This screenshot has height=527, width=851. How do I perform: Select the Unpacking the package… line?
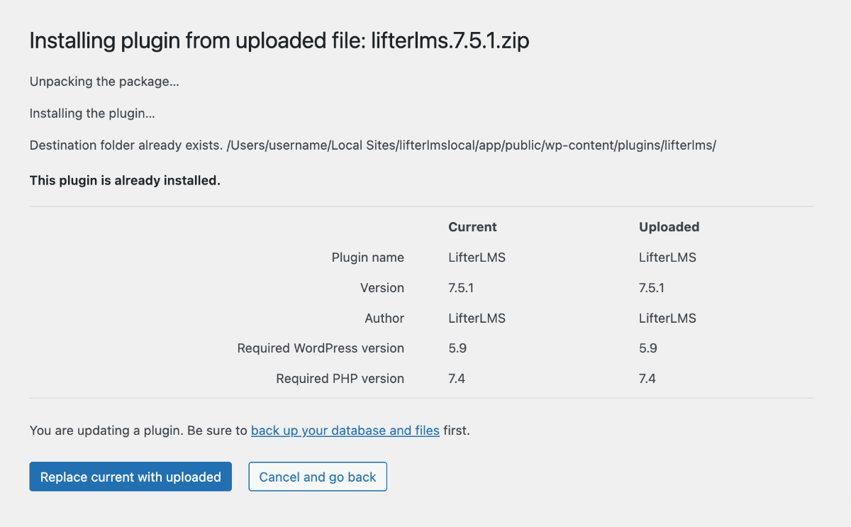104,82
